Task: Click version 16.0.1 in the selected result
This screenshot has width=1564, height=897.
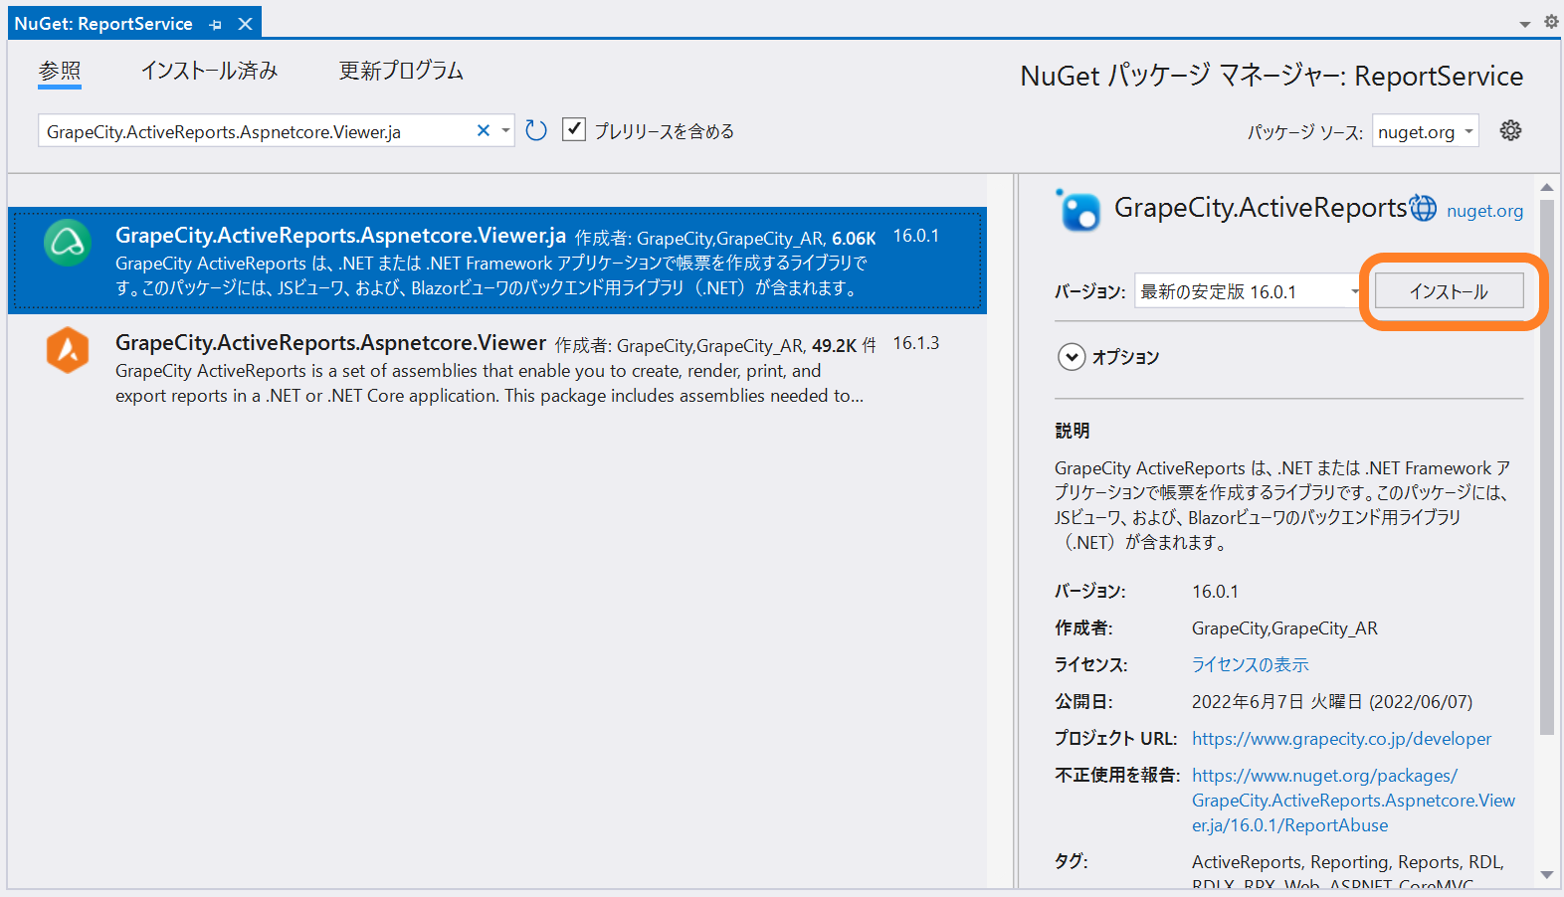Action: tap(915, 236)
